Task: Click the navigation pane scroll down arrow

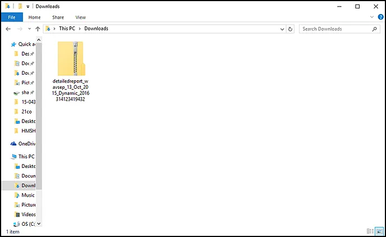Action: pos(39,224)
